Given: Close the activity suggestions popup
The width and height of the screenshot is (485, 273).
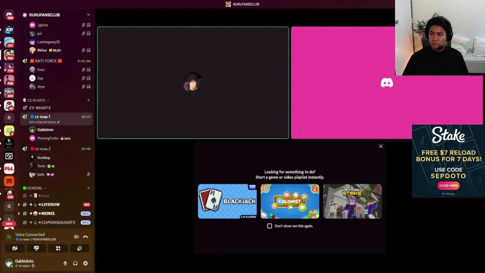Looking at the screenshot, I should (x=381, y=146).
